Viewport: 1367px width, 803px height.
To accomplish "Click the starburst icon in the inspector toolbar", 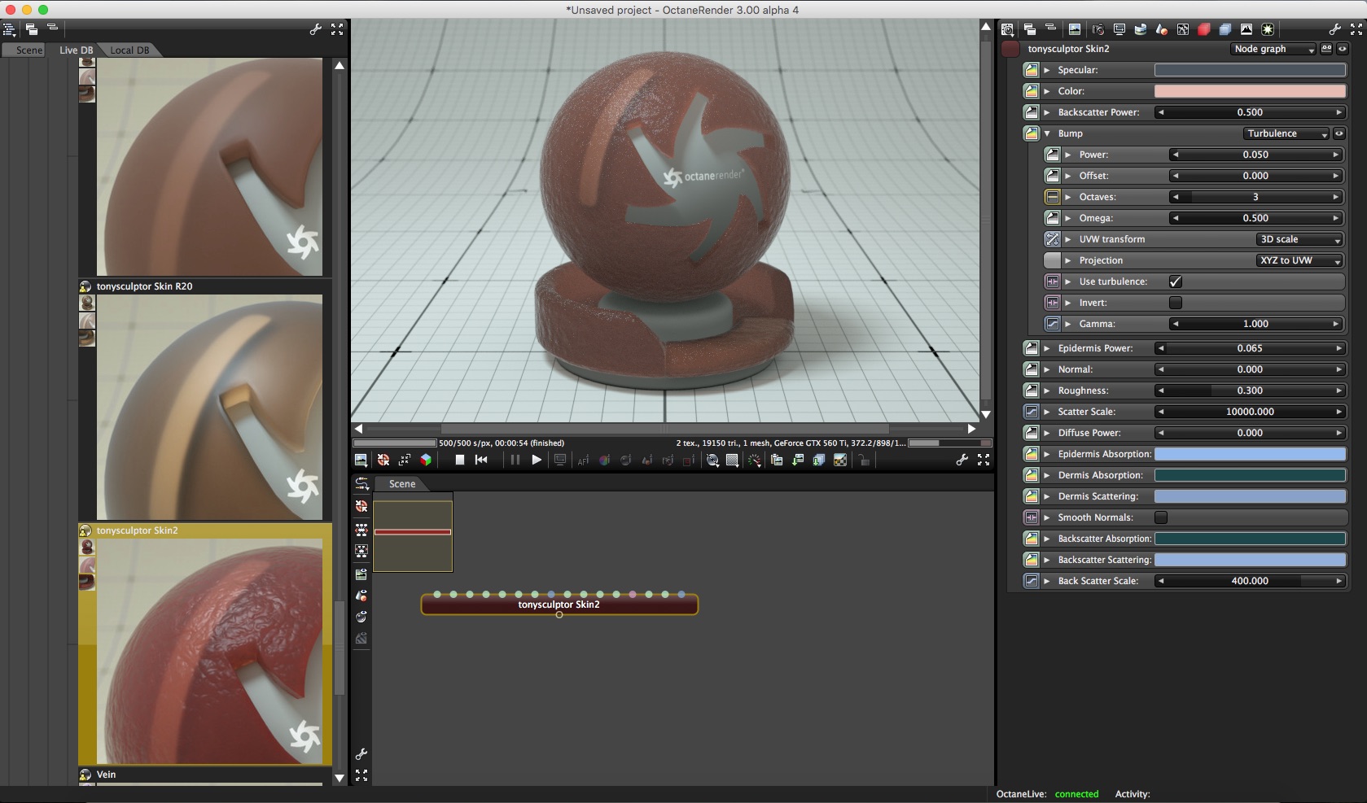I will pyautogui.click(x=1268, y=29).
